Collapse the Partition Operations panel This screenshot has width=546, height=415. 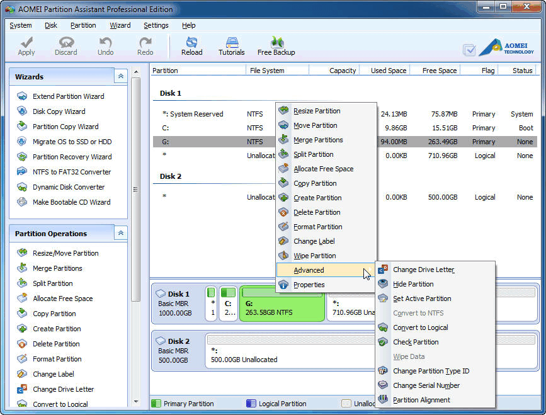(120, 232)
